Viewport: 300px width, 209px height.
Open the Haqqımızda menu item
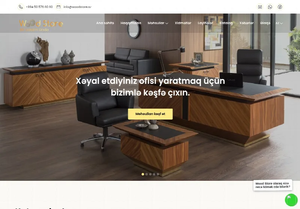coord(131,23)
